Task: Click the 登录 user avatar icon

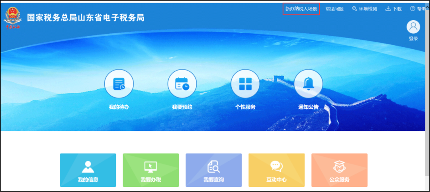Action: [x=413, y=27]
